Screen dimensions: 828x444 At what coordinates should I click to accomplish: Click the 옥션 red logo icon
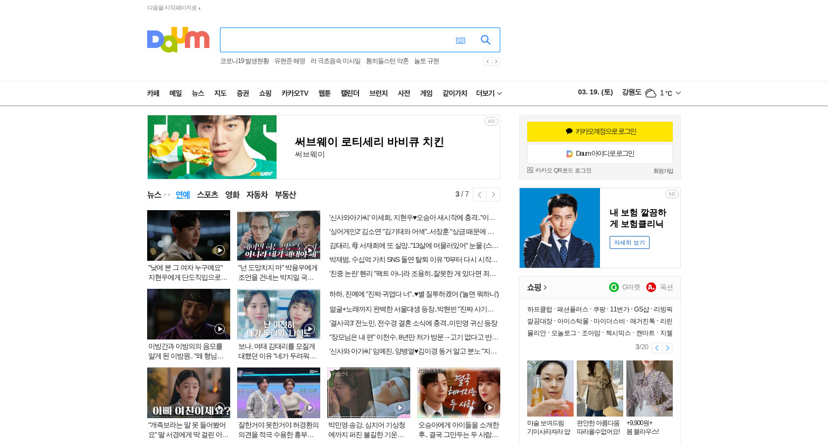coord(651,287)
